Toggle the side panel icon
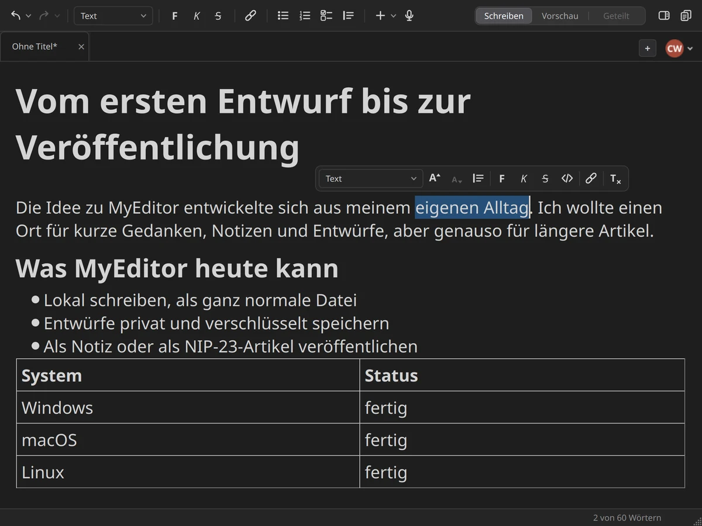Screen dimensions: 702x526 [x=664, y=16]
